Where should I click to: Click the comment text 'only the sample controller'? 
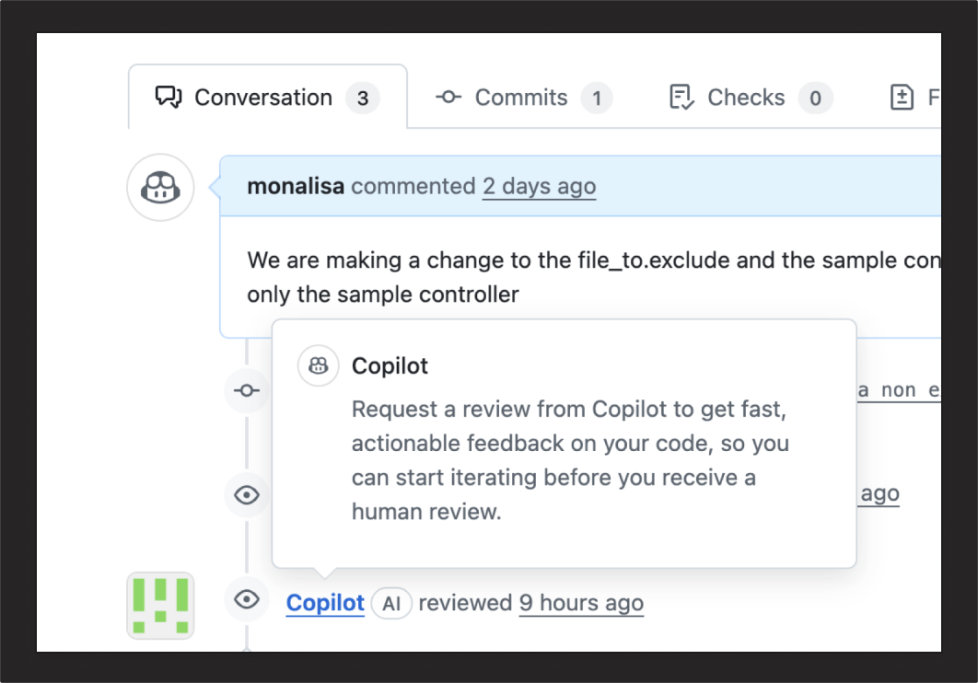coord(383,295)
